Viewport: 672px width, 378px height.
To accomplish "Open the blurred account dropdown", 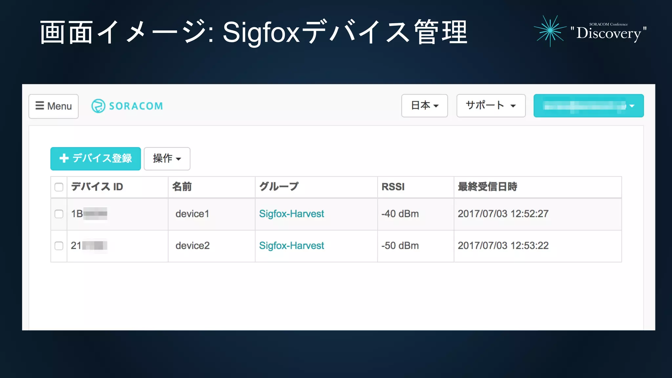I will coord(589,106).
